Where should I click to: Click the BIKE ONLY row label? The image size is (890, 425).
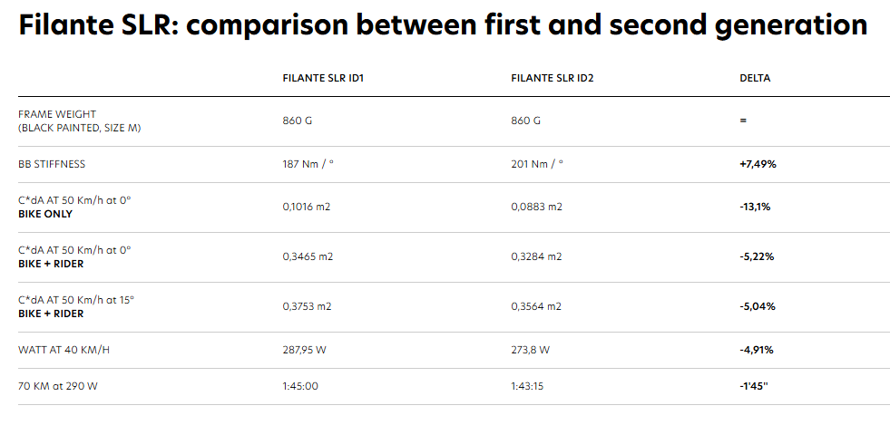tap(45, 214)
